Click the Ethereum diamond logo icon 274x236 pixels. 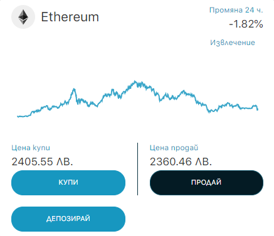23,17
